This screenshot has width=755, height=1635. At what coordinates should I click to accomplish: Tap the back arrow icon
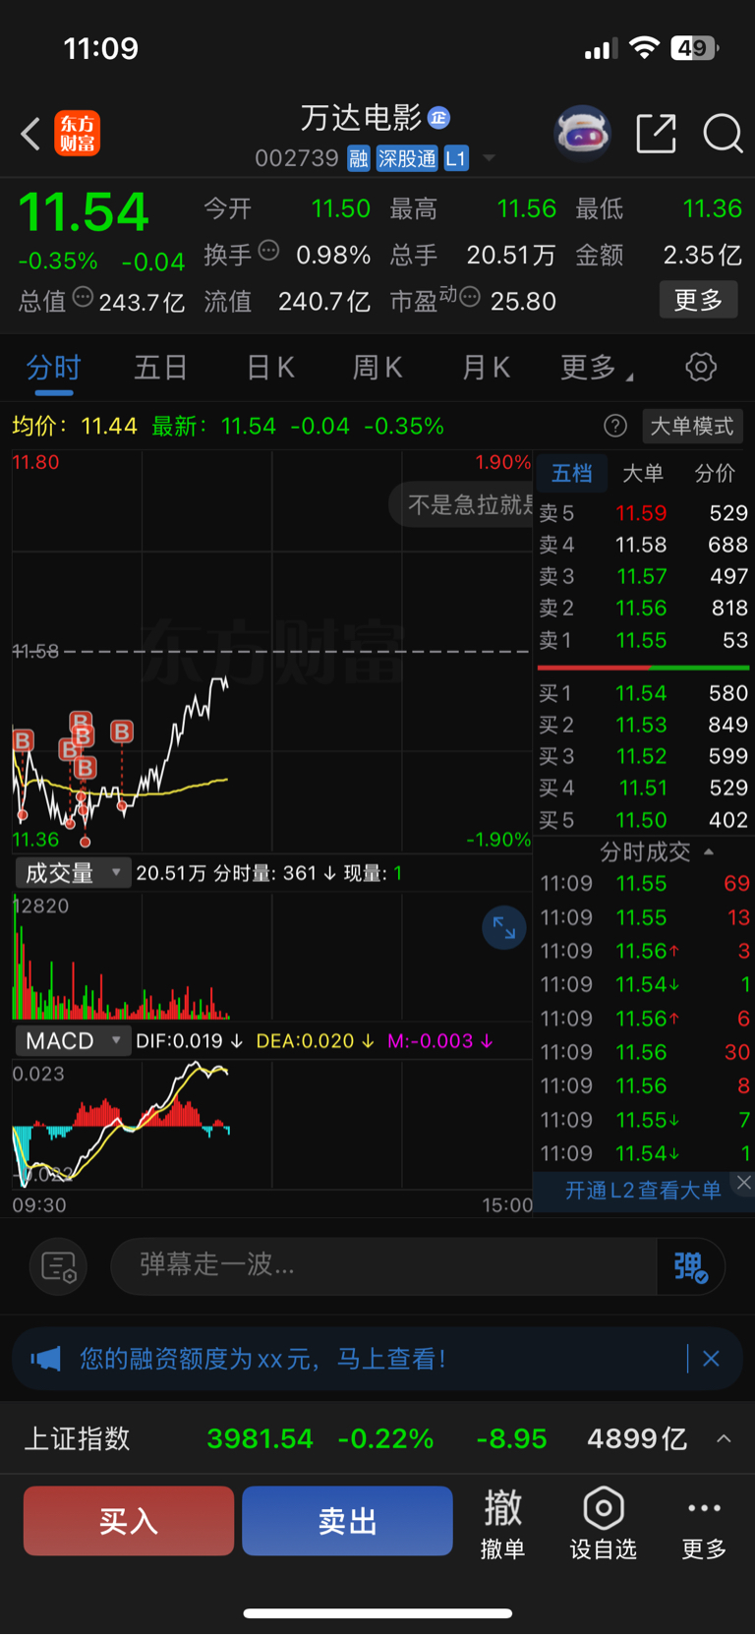click(30, 134)
